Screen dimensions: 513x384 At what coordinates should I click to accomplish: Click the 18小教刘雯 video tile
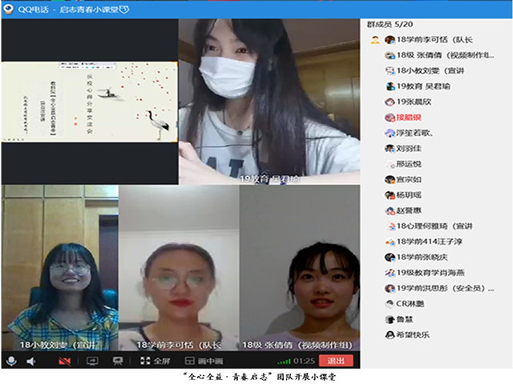coord(60,268)
